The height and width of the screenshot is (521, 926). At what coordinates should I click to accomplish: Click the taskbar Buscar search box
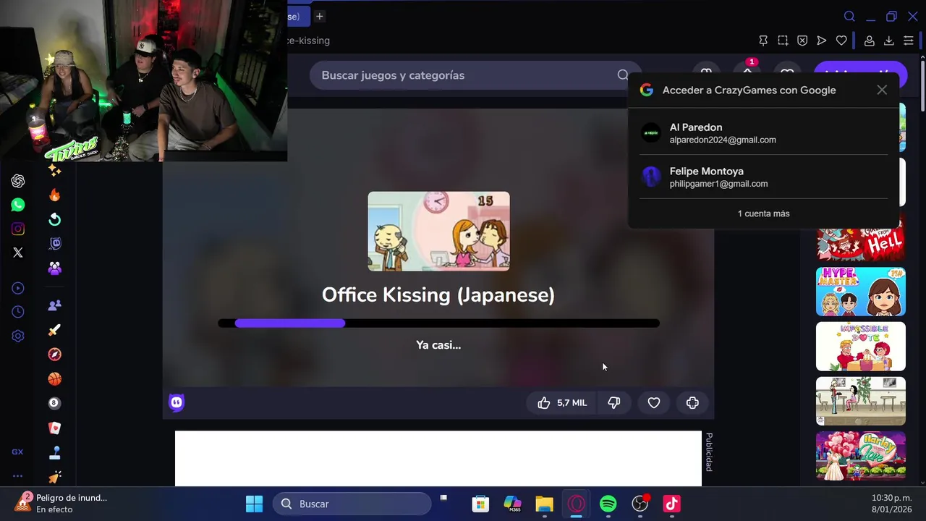[352, 504]
